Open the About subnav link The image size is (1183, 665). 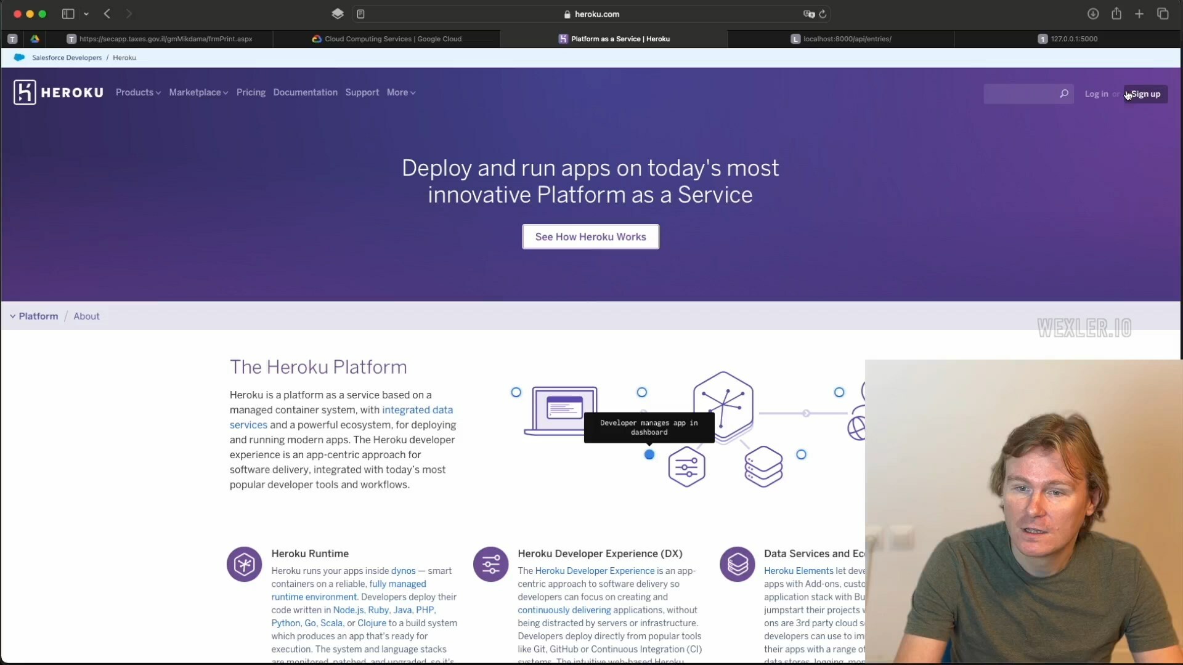point(86,316)
